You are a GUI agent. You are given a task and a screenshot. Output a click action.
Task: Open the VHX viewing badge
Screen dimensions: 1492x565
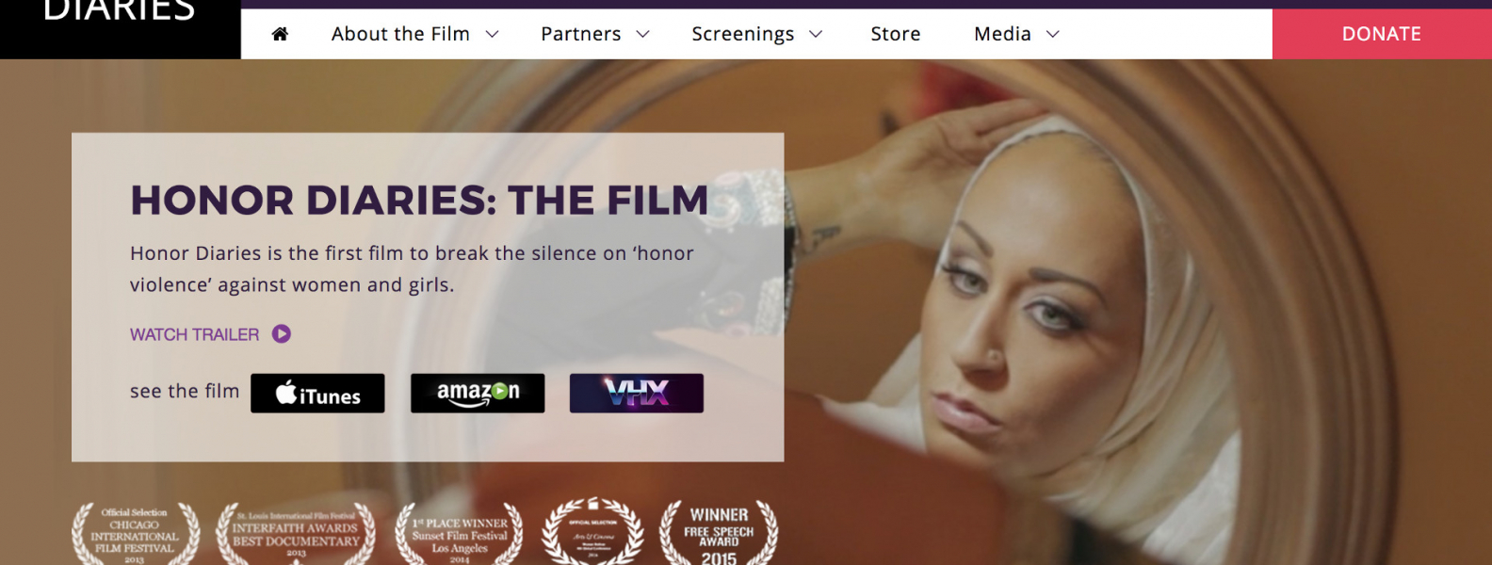coord(637,394)
